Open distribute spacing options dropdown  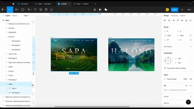point(191,20)
